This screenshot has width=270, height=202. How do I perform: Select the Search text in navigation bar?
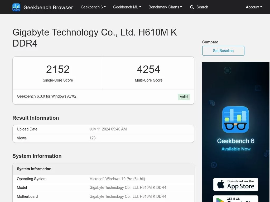[x=202, y=7]
